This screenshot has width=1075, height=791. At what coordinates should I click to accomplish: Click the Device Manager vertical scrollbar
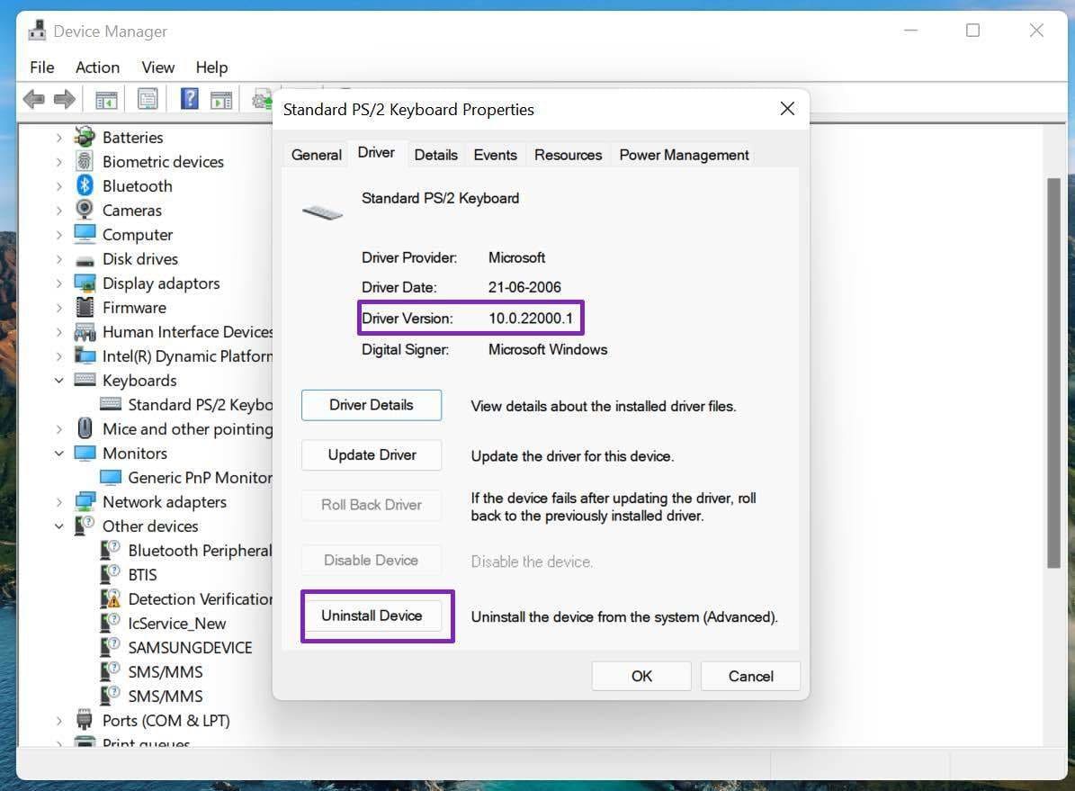tap(1053, 373)
